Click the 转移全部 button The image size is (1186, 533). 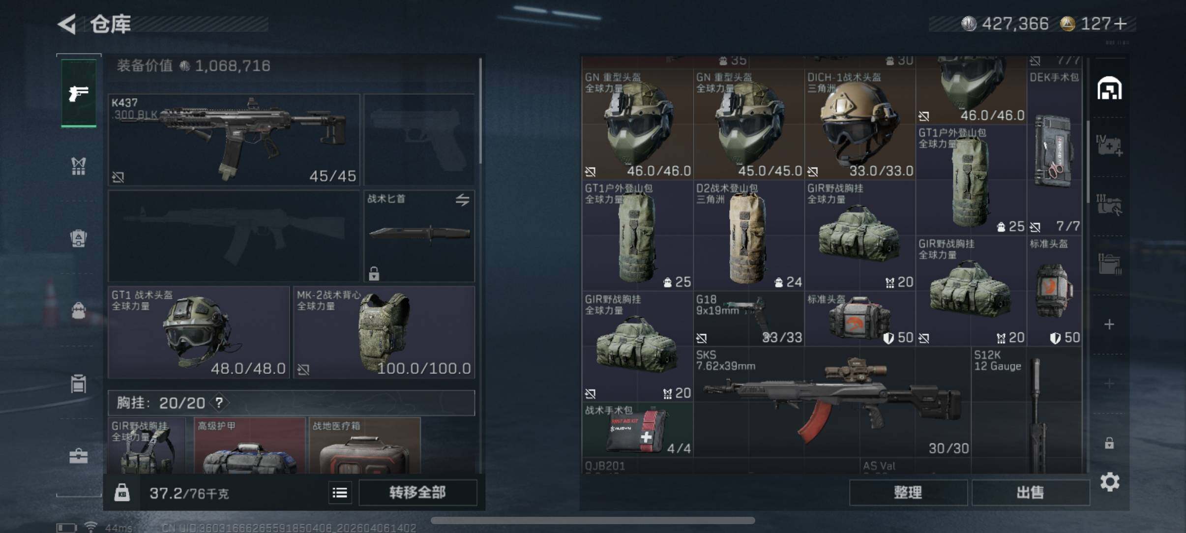[417, 492]
